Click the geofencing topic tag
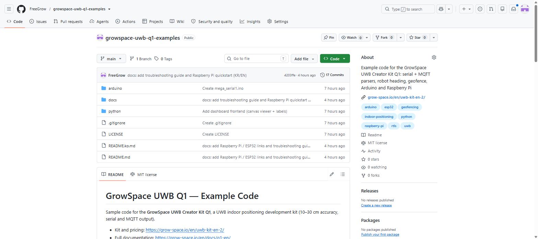This screenshot has height=239, width=538. coord(410,107)
